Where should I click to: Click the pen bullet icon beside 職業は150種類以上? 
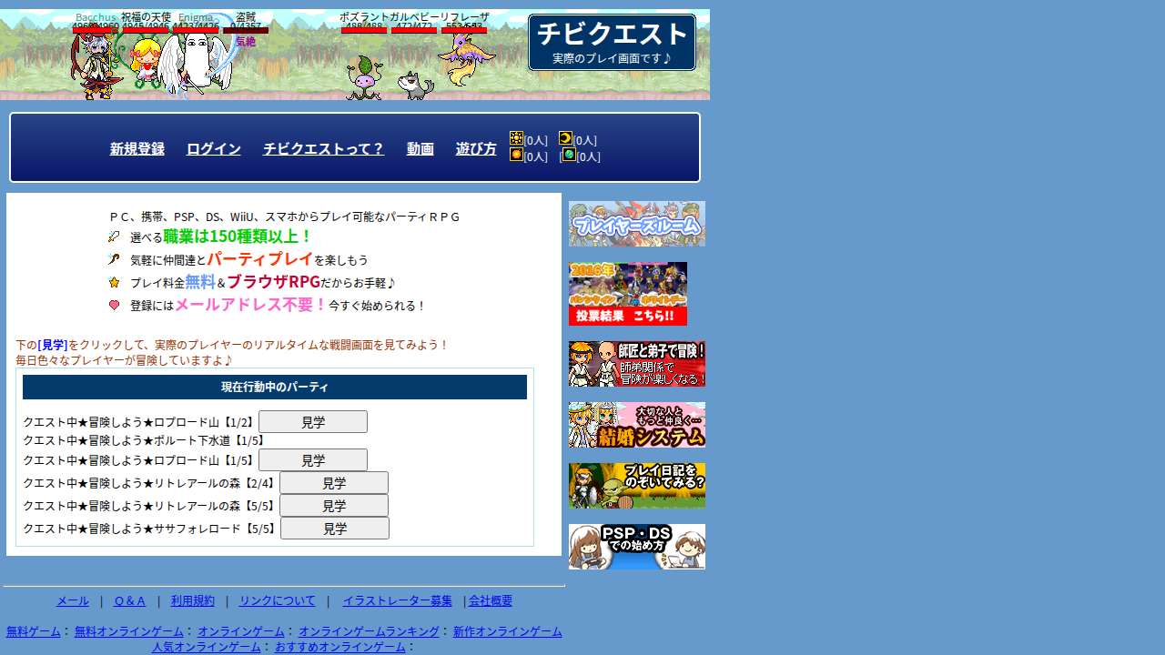[114, 237]
